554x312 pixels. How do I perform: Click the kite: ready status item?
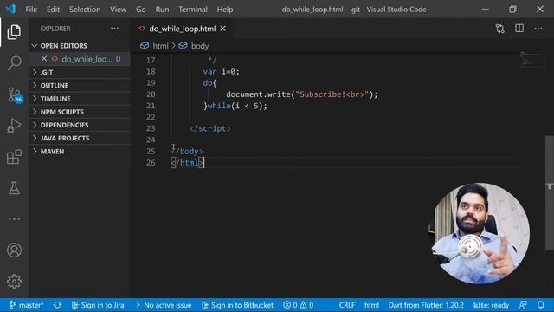click(491, 305)
